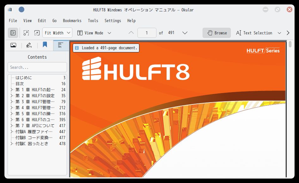Switch to Thumbnails sidebar tab
The height and width of the screenshot is (183, 299).
click(x=13, y=45)
